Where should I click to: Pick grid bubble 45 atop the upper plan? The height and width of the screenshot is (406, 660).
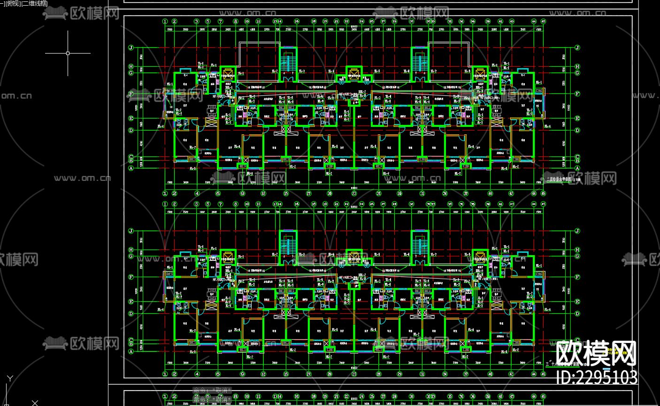click(543, 21)
